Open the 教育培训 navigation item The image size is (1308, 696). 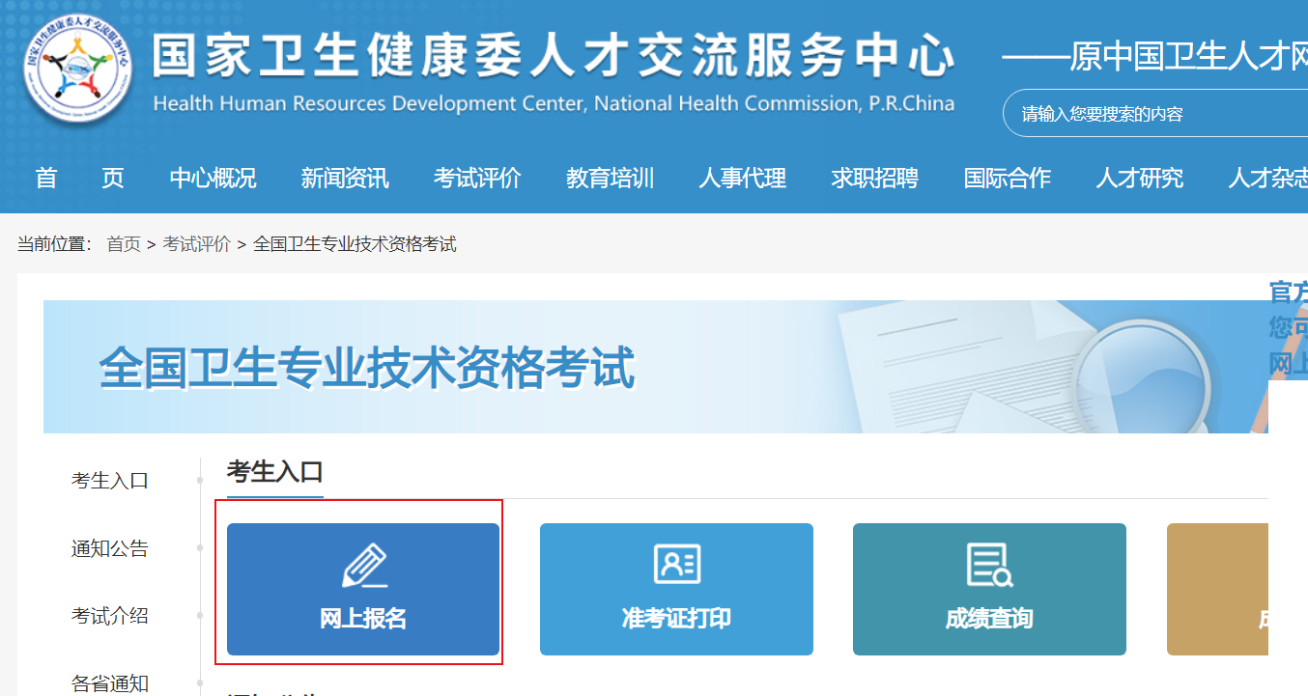coord(610,179)
